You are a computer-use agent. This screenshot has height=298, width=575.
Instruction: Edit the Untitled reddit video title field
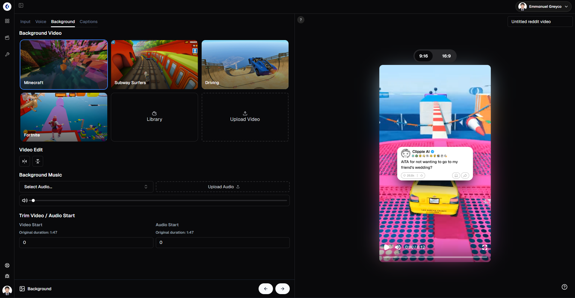pos(540,22)
